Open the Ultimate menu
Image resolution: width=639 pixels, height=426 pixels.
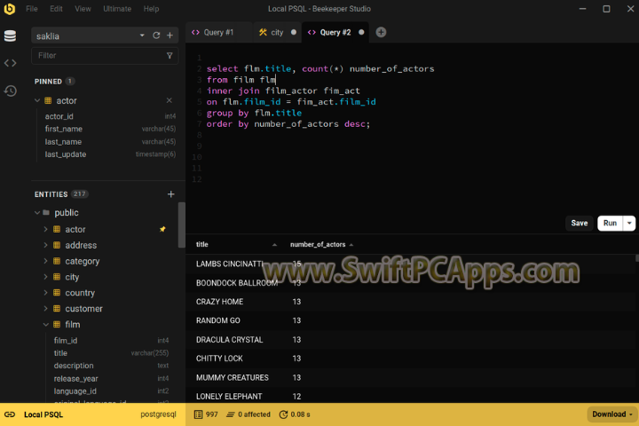[117, 9]
